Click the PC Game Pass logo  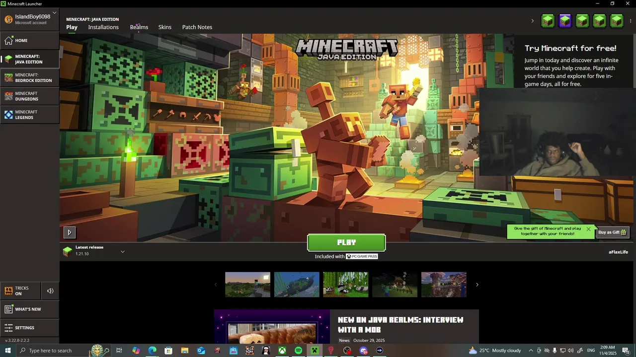362,256
